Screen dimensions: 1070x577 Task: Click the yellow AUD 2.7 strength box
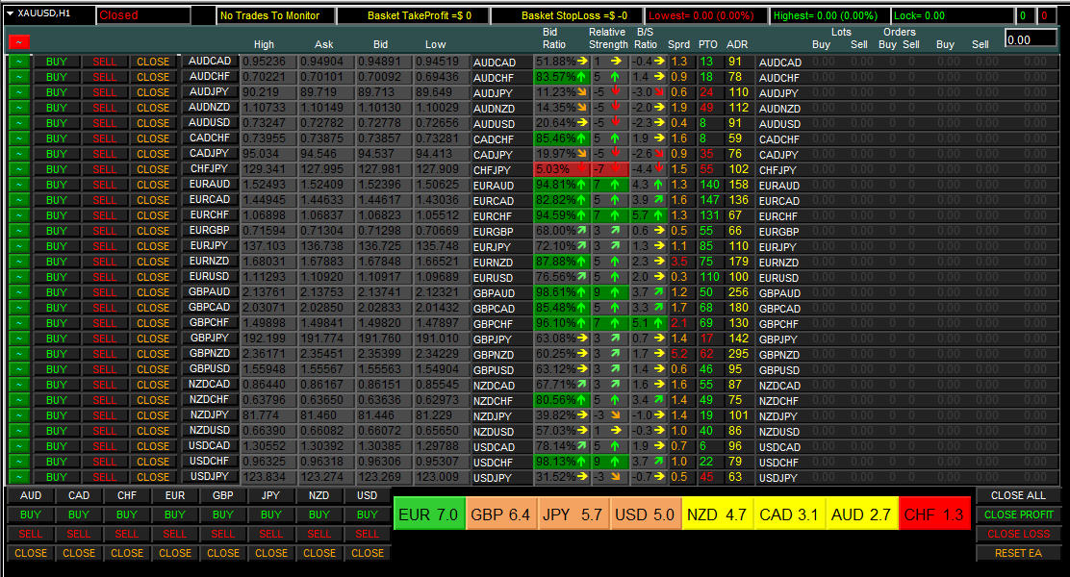[861, 514]
